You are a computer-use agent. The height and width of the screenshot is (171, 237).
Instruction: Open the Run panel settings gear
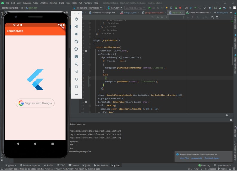pos(227,115)
